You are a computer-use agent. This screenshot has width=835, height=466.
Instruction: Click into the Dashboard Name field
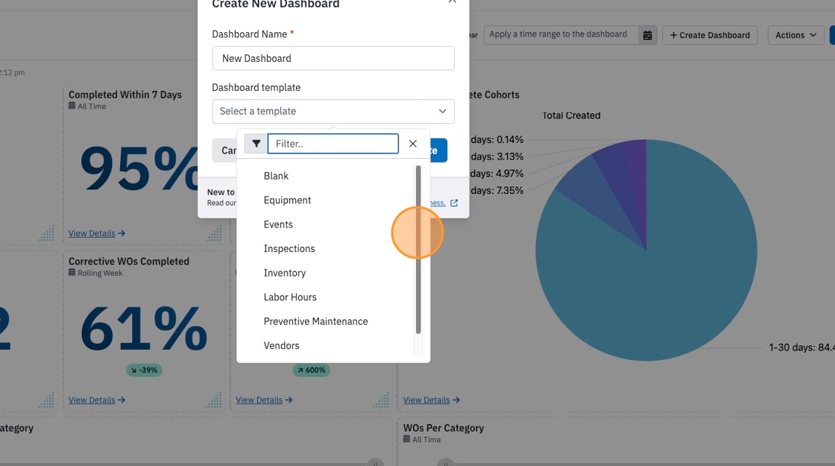[333, 58]
